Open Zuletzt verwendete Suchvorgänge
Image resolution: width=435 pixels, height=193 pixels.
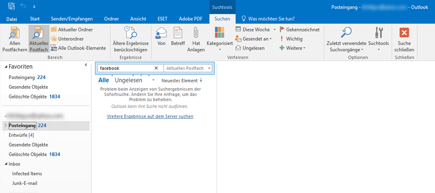(346, 39)
